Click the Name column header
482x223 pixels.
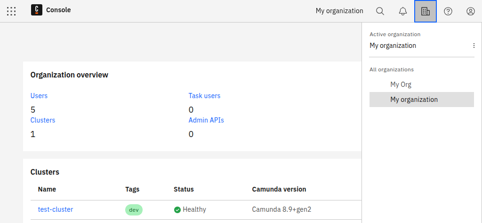pos(47,189)
